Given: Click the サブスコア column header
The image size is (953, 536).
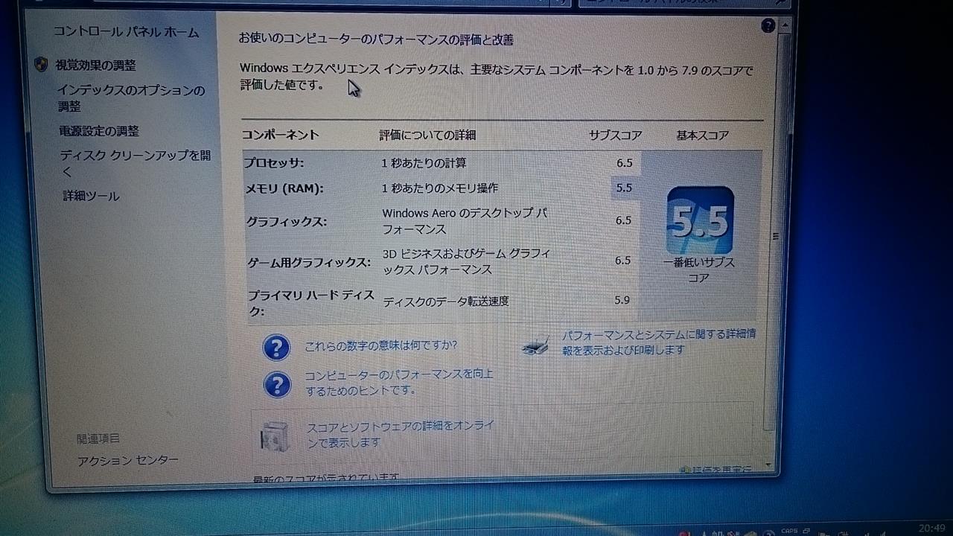Looking at the screenshot, I should 615,135.
